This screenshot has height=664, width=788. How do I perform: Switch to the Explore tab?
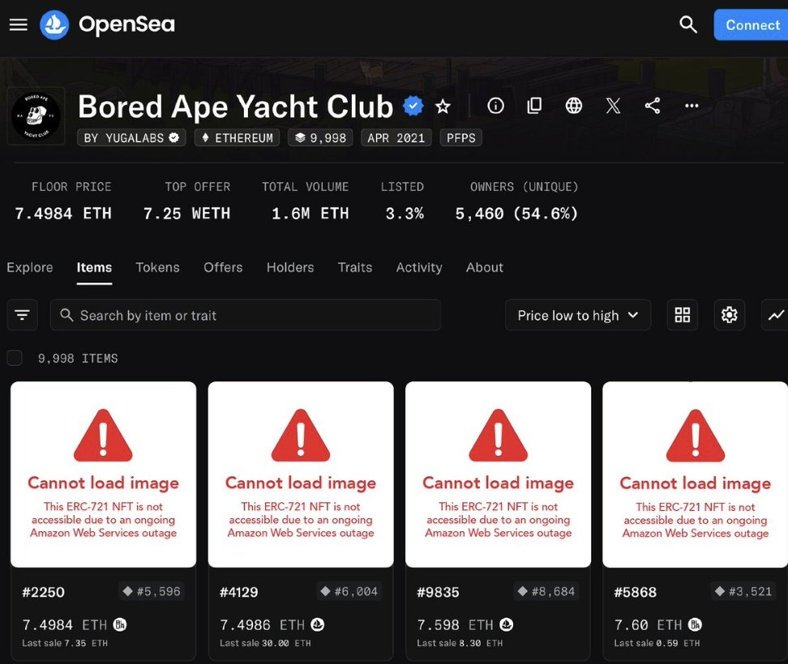pos(30,267)
